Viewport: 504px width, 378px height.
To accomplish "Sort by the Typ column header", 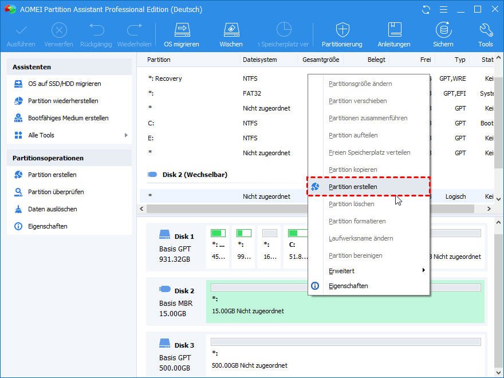I will (x=460, y=60).
